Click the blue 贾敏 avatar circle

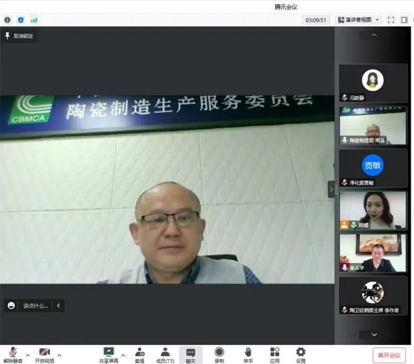373,165
